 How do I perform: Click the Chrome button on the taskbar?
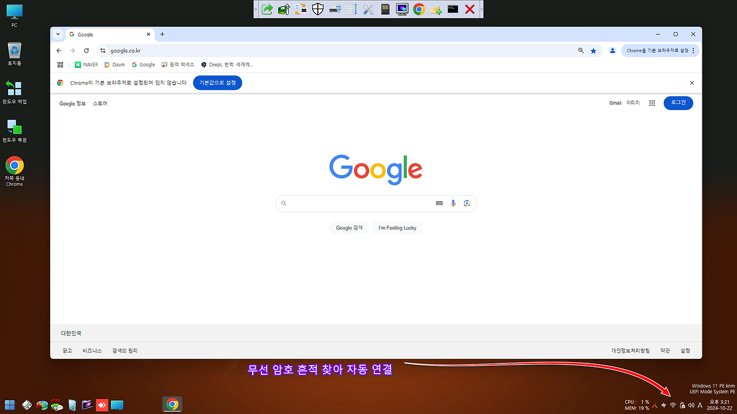coord(172,405)
